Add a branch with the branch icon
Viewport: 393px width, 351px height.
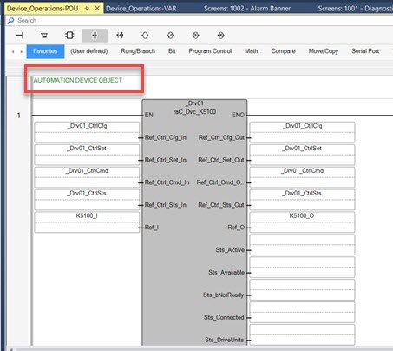tap(44, 36)
